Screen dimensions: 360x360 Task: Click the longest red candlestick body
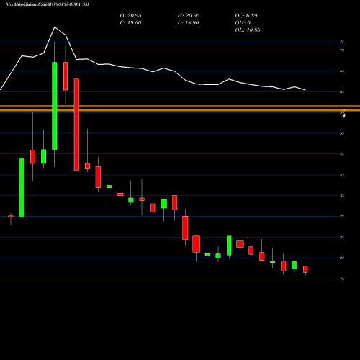click(76, 125)
